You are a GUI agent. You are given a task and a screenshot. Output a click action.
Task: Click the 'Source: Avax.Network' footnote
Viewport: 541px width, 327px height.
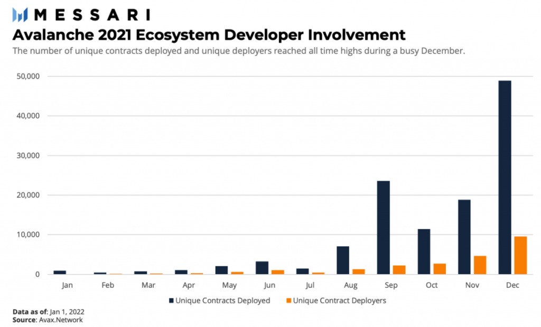tap(48, 320)
